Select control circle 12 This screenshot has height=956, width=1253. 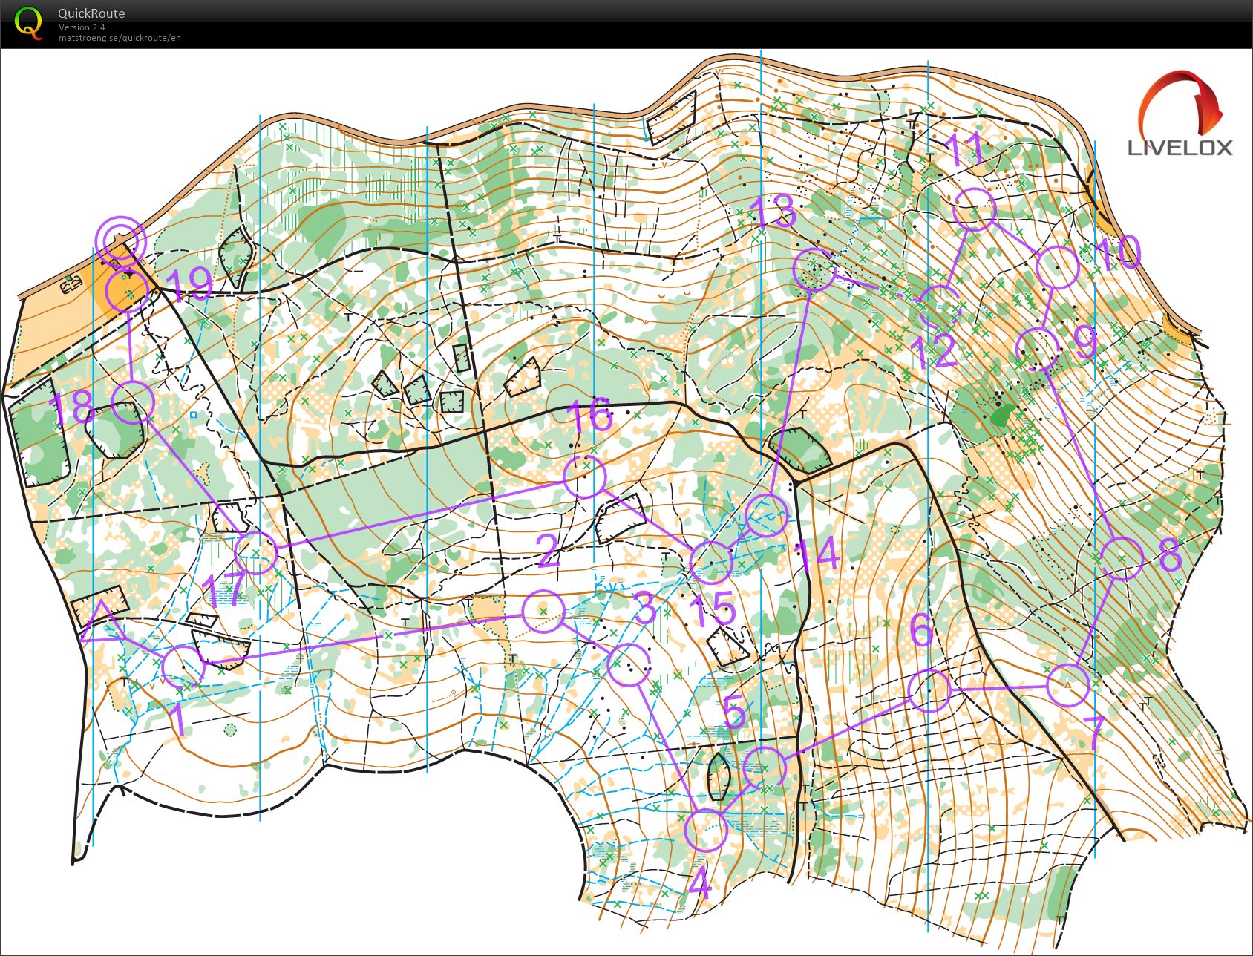pyautogui.click(x=940, y=306)
